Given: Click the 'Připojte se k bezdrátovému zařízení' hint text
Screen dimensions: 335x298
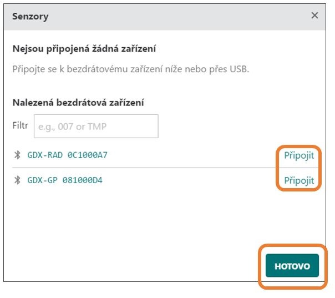Looking at the screenshot, I should pyautogui.click(x=130, y=69).
